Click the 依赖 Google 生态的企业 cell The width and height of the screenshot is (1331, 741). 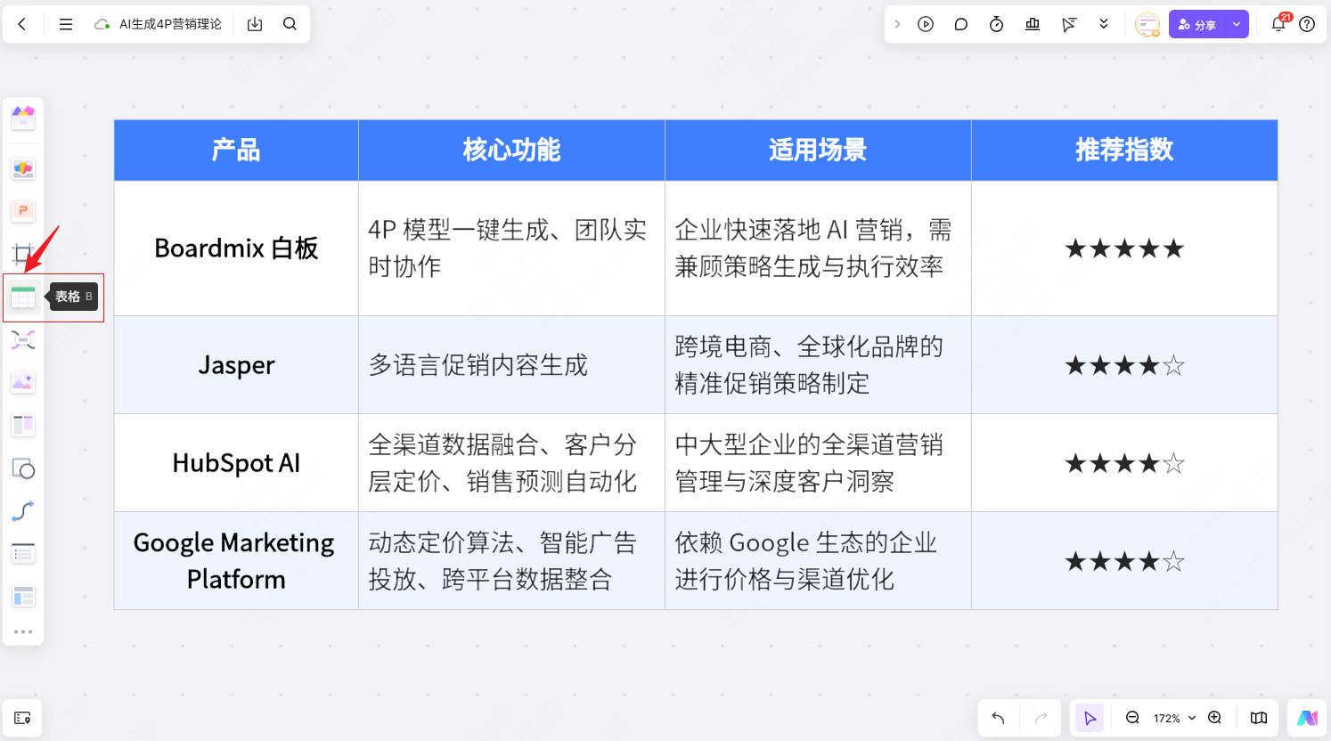pos(818,561)
